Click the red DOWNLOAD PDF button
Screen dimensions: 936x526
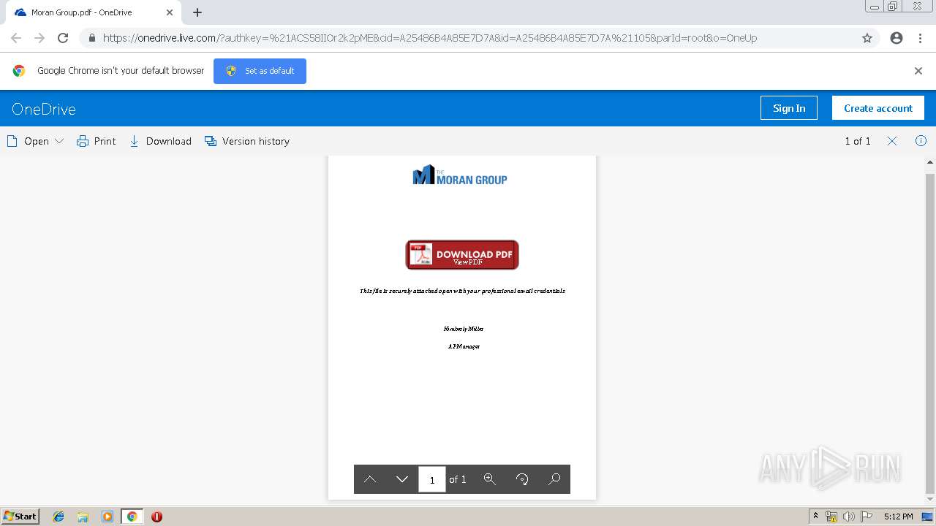click(462, 255)
